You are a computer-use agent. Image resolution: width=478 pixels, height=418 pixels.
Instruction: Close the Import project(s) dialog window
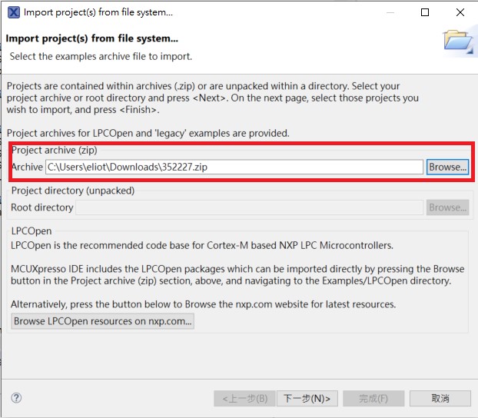[460, 12]
